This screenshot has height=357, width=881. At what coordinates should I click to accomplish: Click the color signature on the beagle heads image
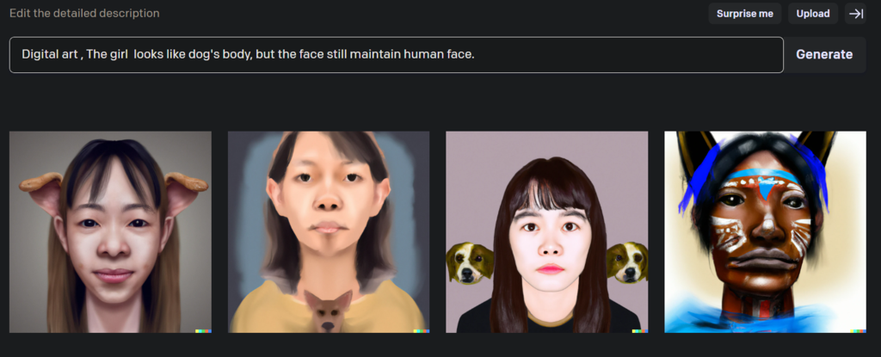640,331
